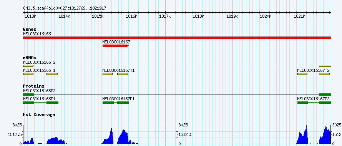Click the Genes track heading
342x146 pixels.
[30, 29]
